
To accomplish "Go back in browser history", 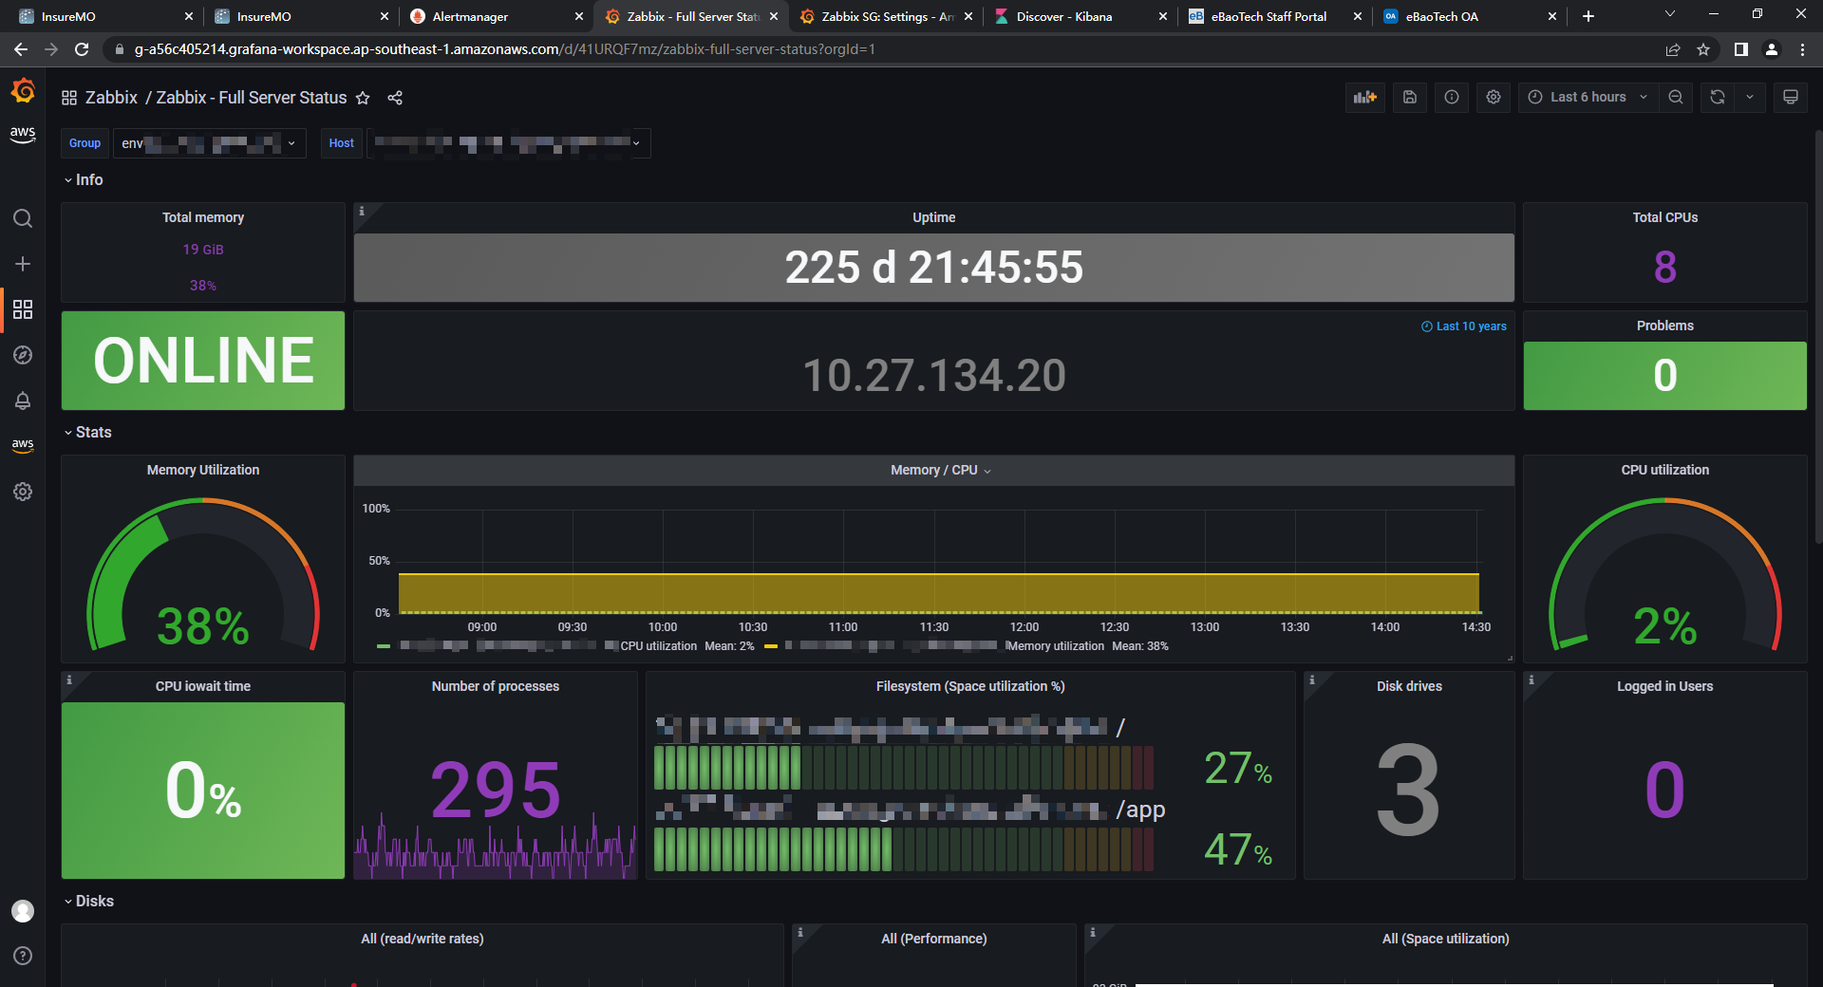I will point(21,49).
